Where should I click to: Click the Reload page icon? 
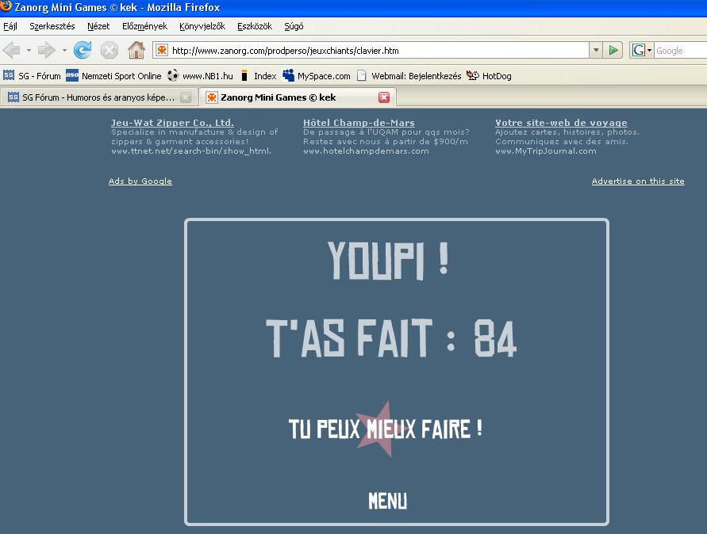click(83, 50)
